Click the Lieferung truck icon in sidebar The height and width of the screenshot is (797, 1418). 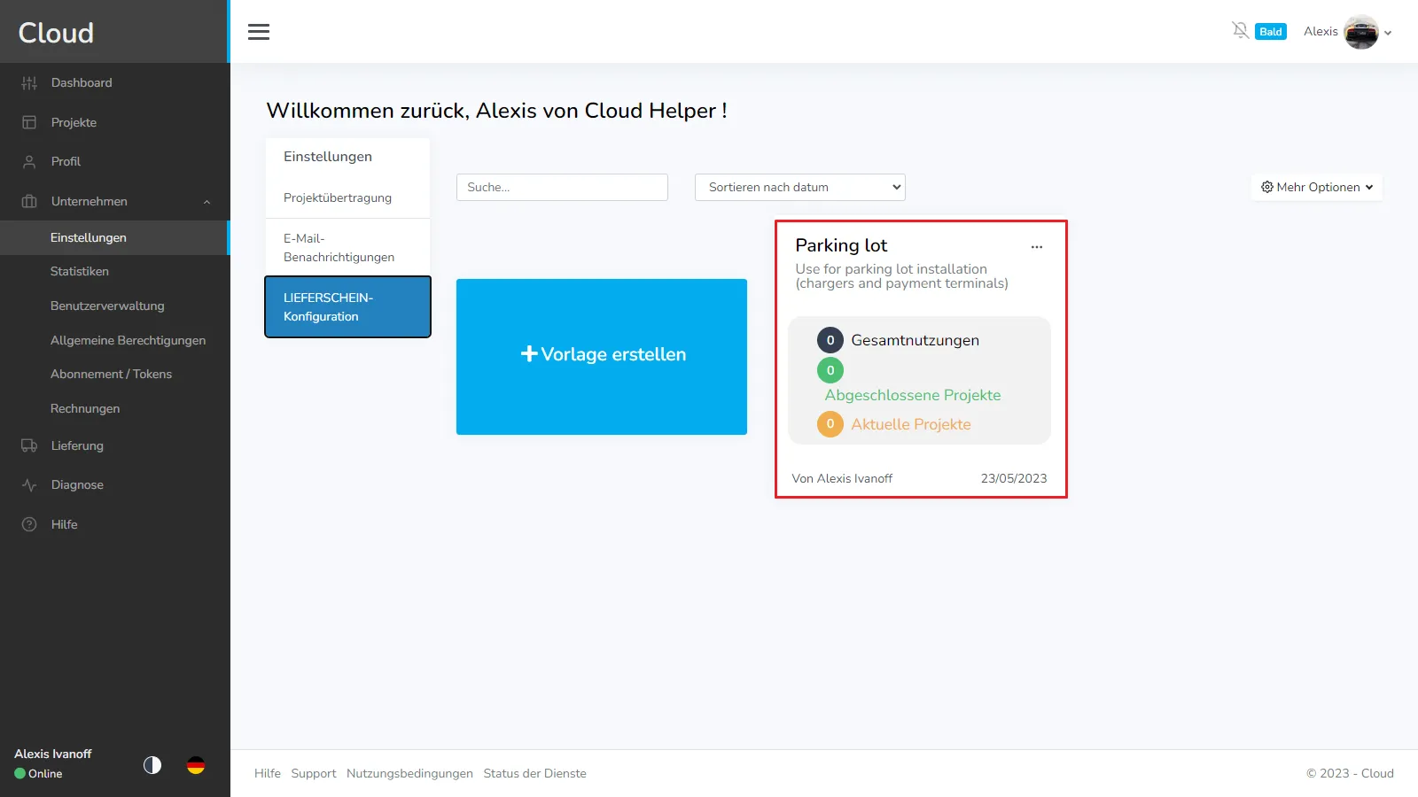(29, 445)
